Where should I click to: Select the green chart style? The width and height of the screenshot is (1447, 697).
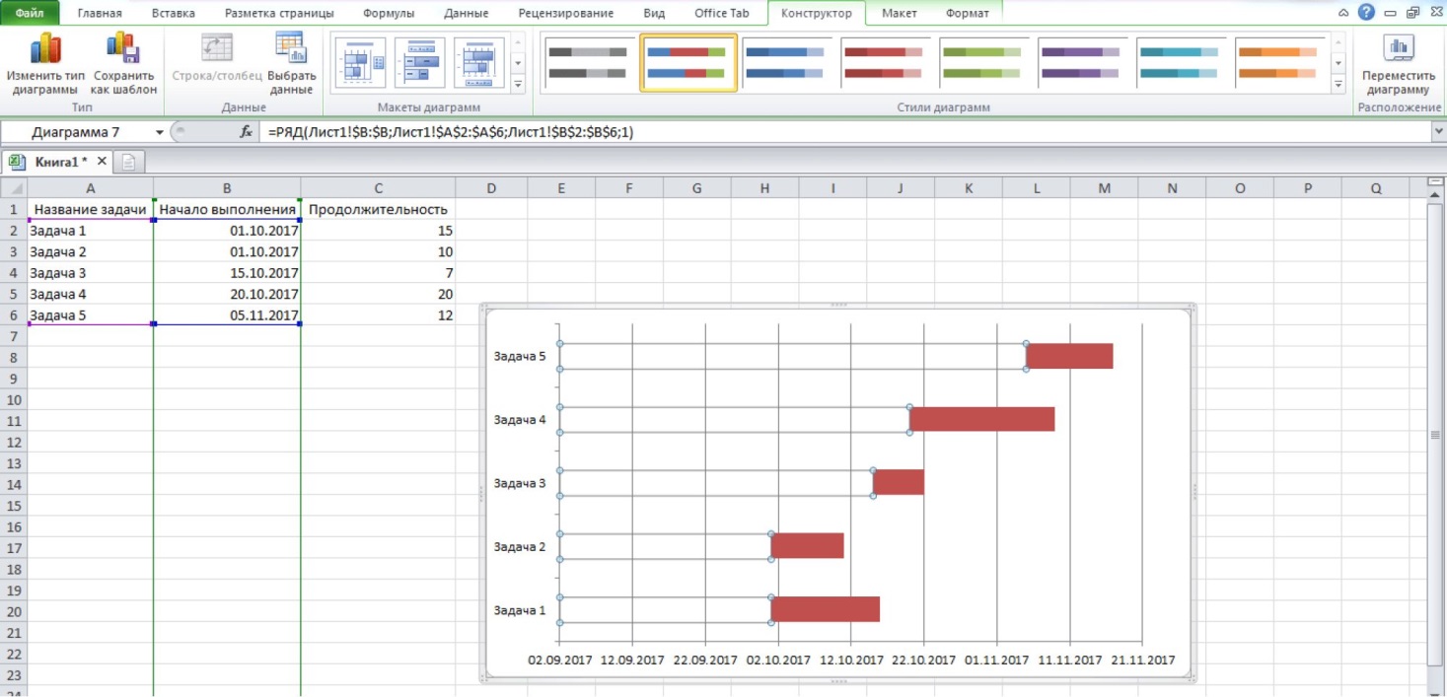click(x=983, y=63)
